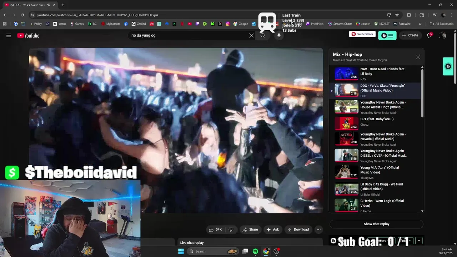457x257 pixels.
Task: Open the more actions ellipsis under video
Action: coord(319,230)
